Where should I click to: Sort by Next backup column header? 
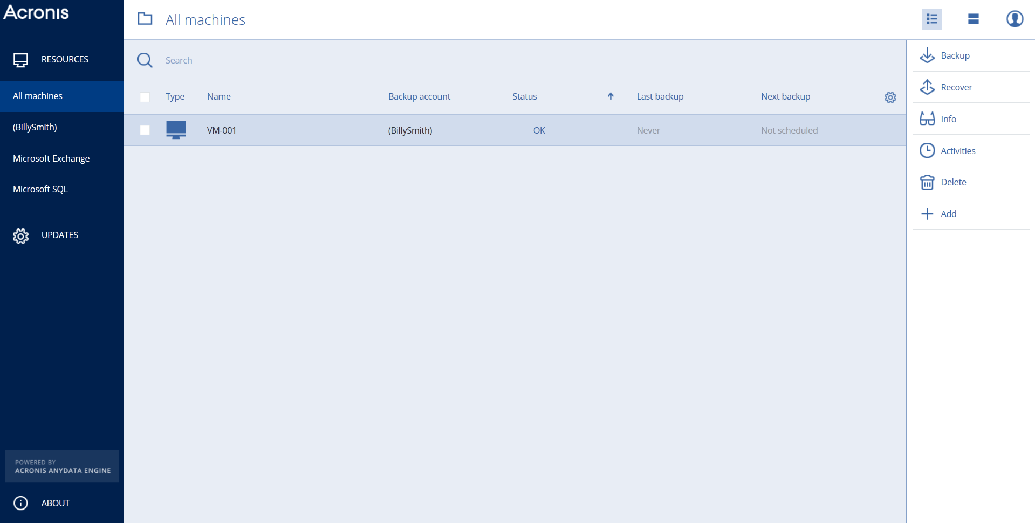click(x=785, y=96)
